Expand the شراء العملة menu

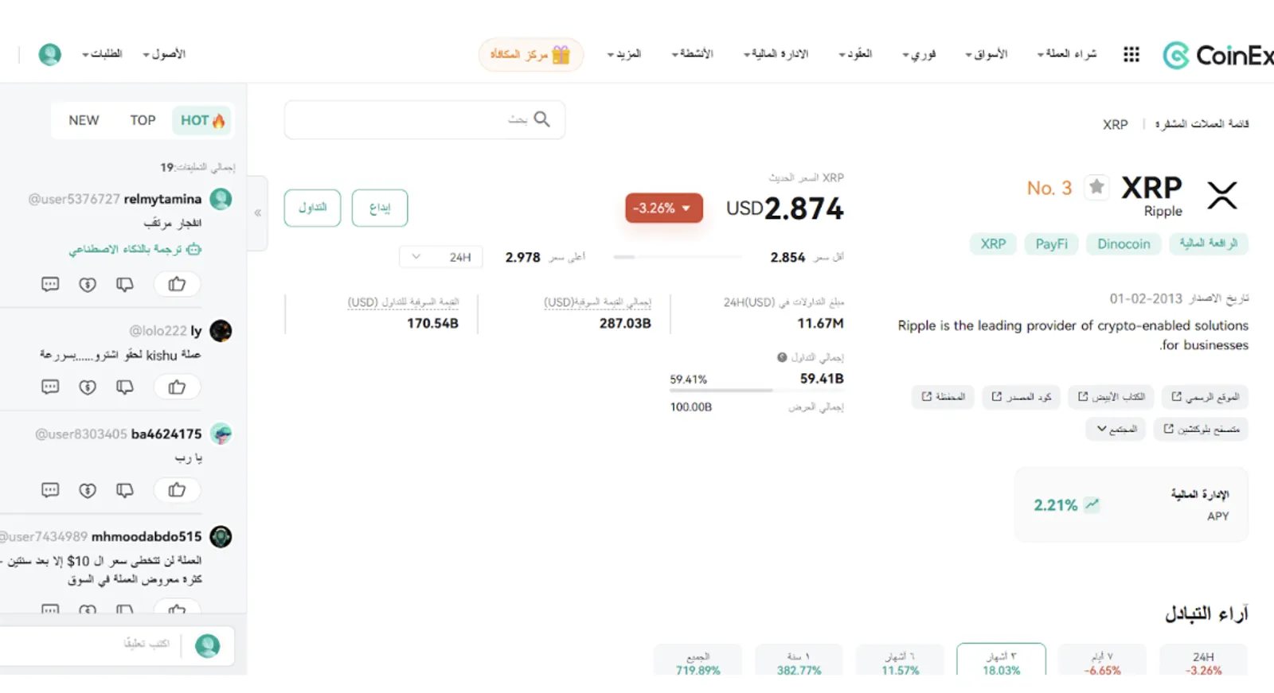coord(1067,54)
